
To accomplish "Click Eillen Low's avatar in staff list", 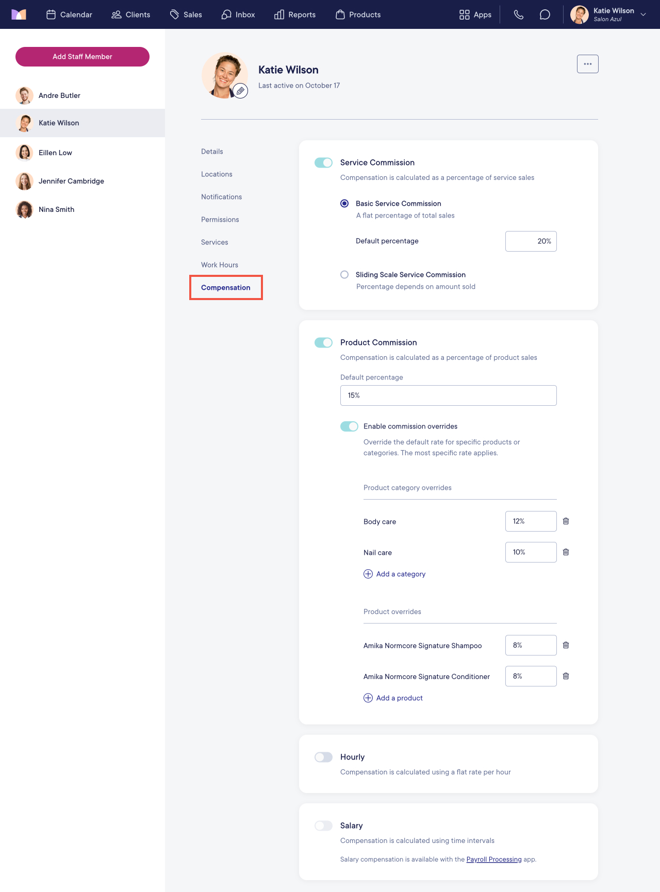I will coord(24,153).
